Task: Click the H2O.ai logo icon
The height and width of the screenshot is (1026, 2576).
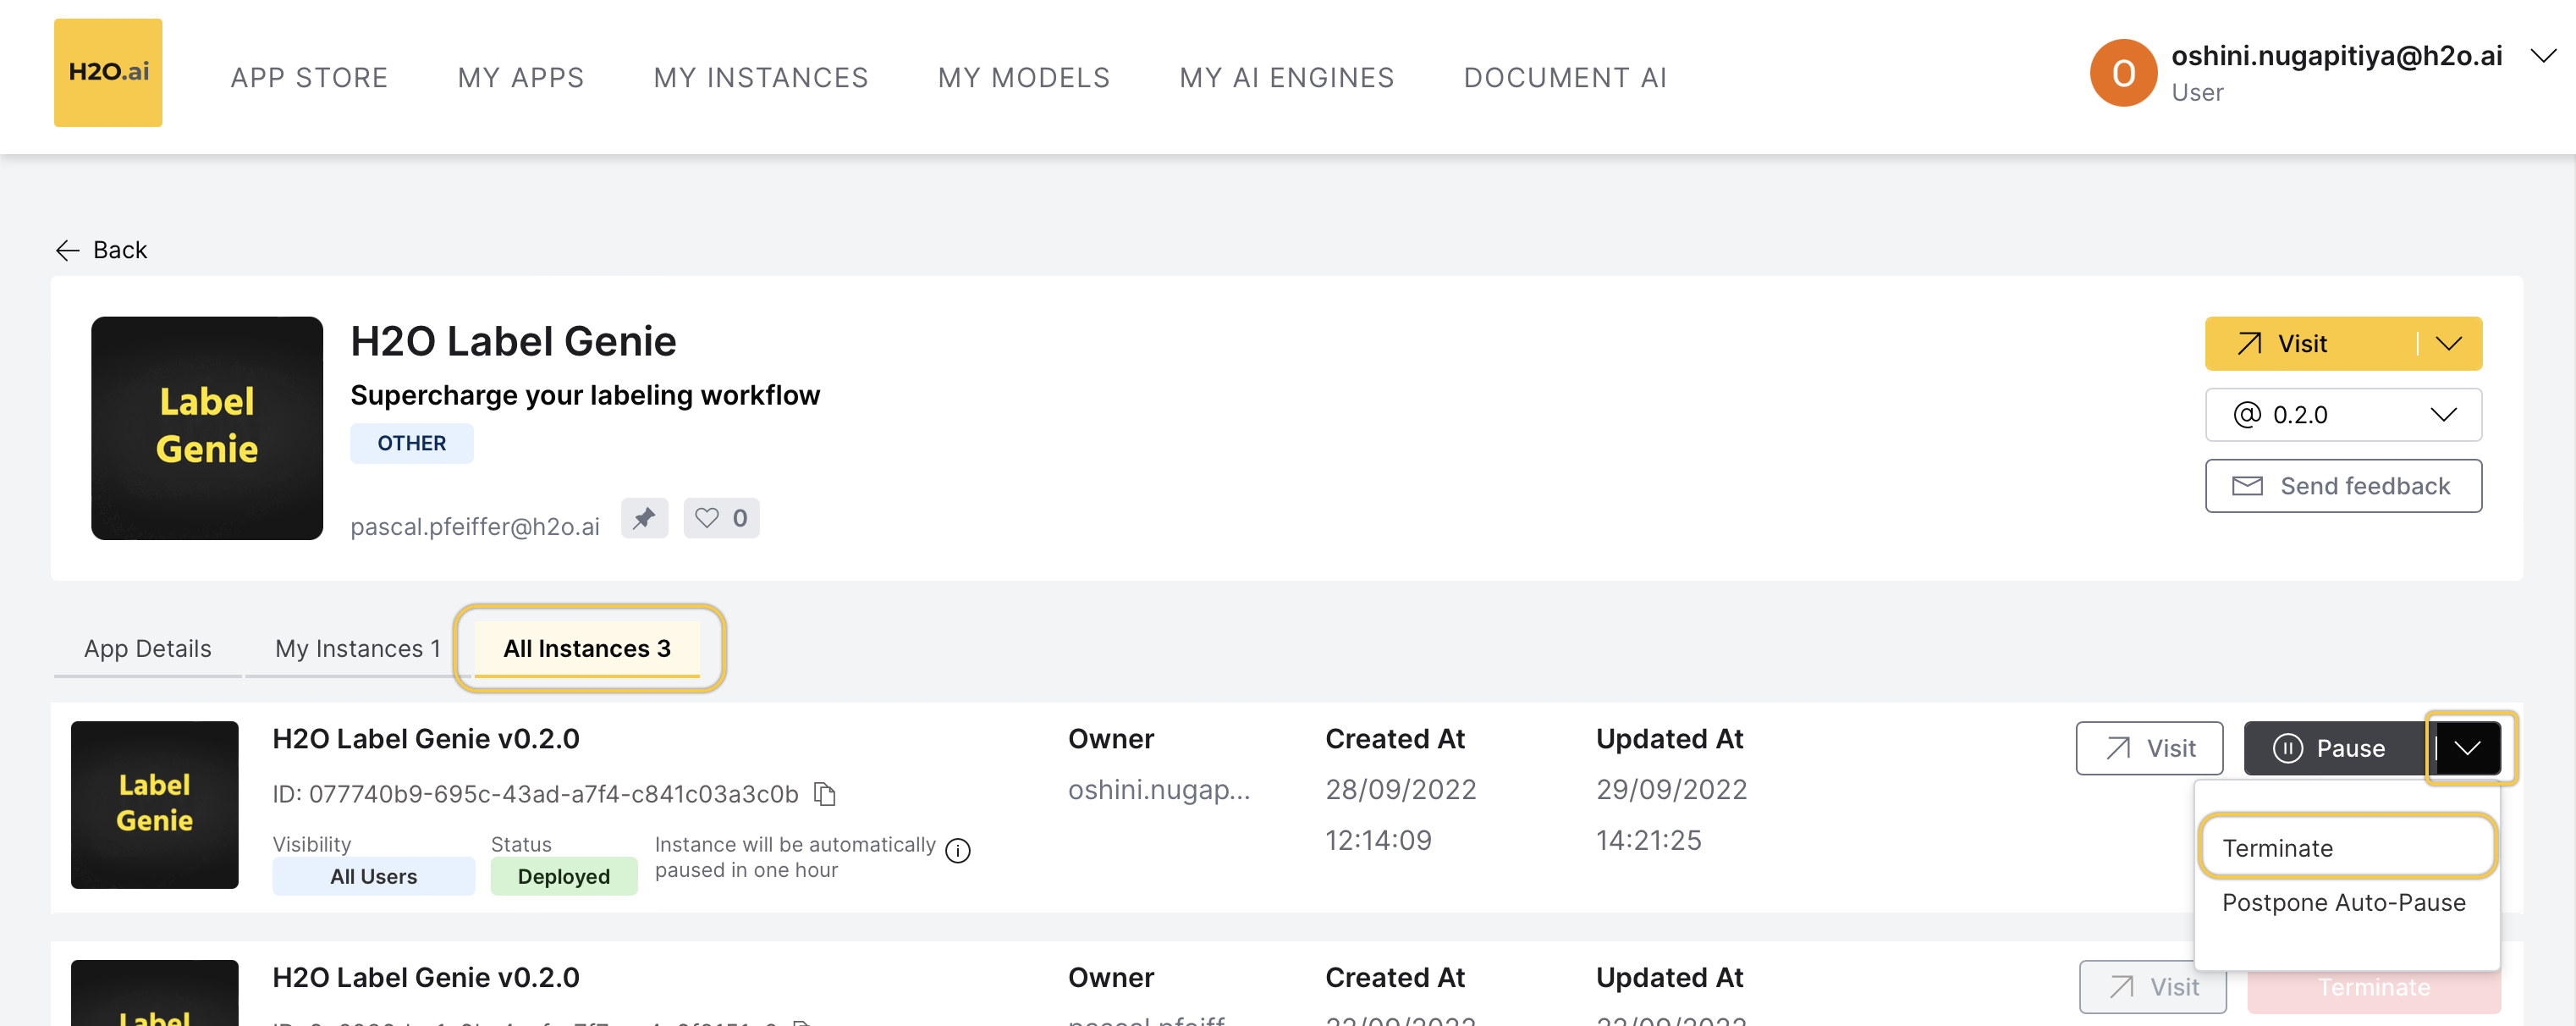Action: tap(108, 72)
